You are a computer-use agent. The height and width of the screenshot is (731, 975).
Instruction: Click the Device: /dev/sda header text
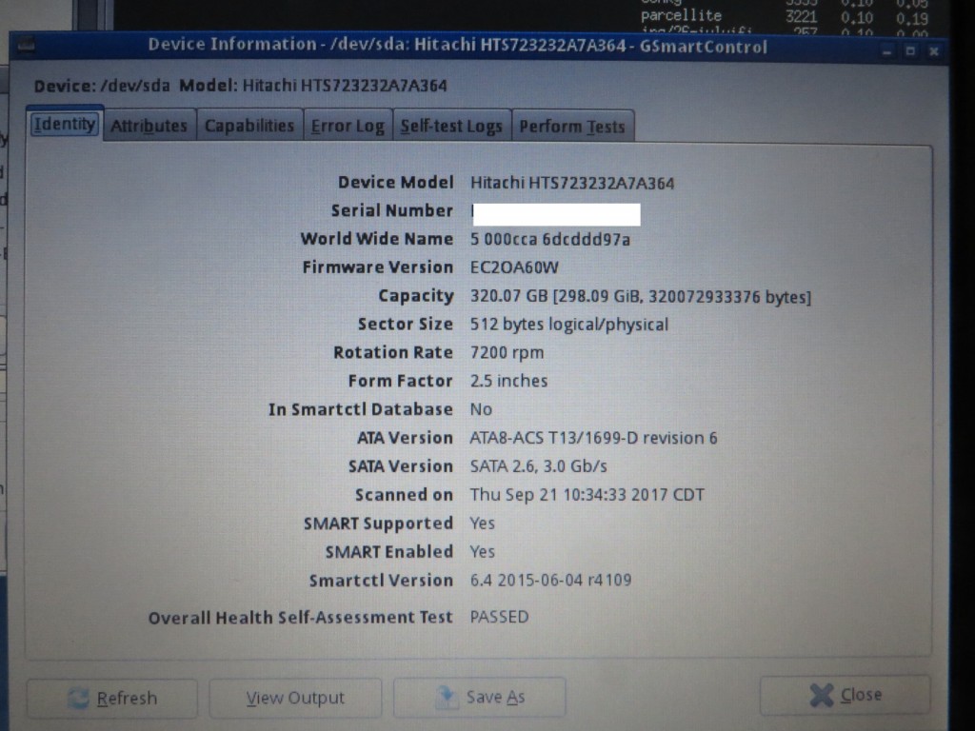(102, 86)
